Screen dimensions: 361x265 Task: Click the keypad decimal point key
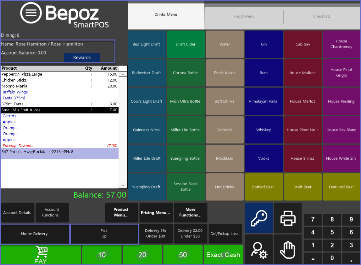[351, 258]
